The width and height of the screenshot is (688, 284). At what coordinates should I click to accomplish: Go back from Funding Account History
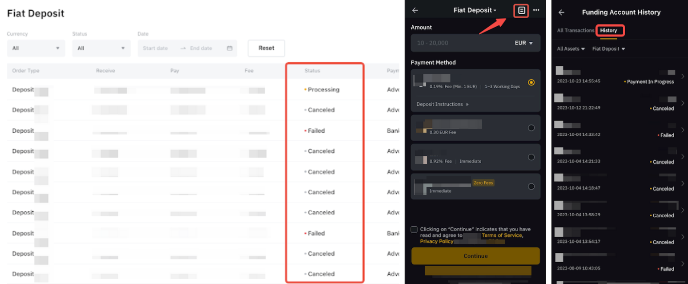[x=561, y=12]
